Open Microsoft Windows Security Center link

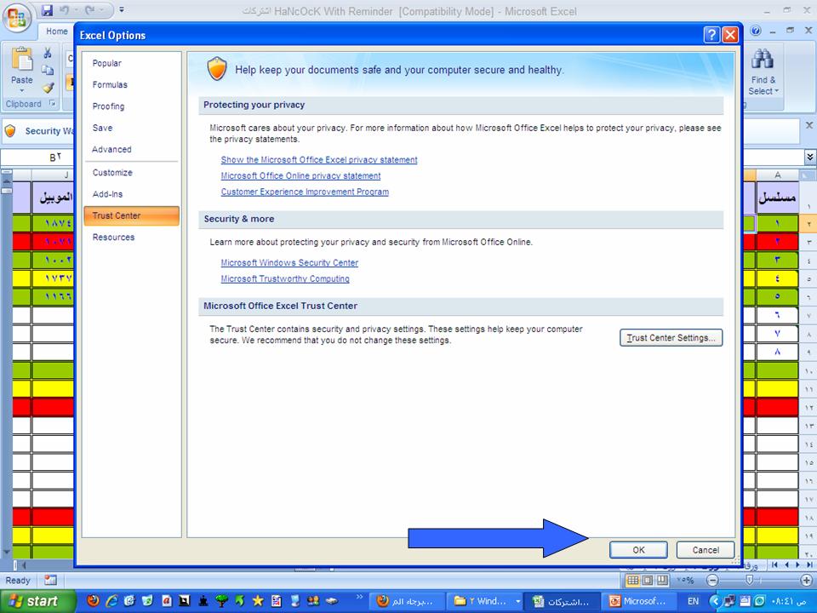pyautogui.click(x=289, y=263)
